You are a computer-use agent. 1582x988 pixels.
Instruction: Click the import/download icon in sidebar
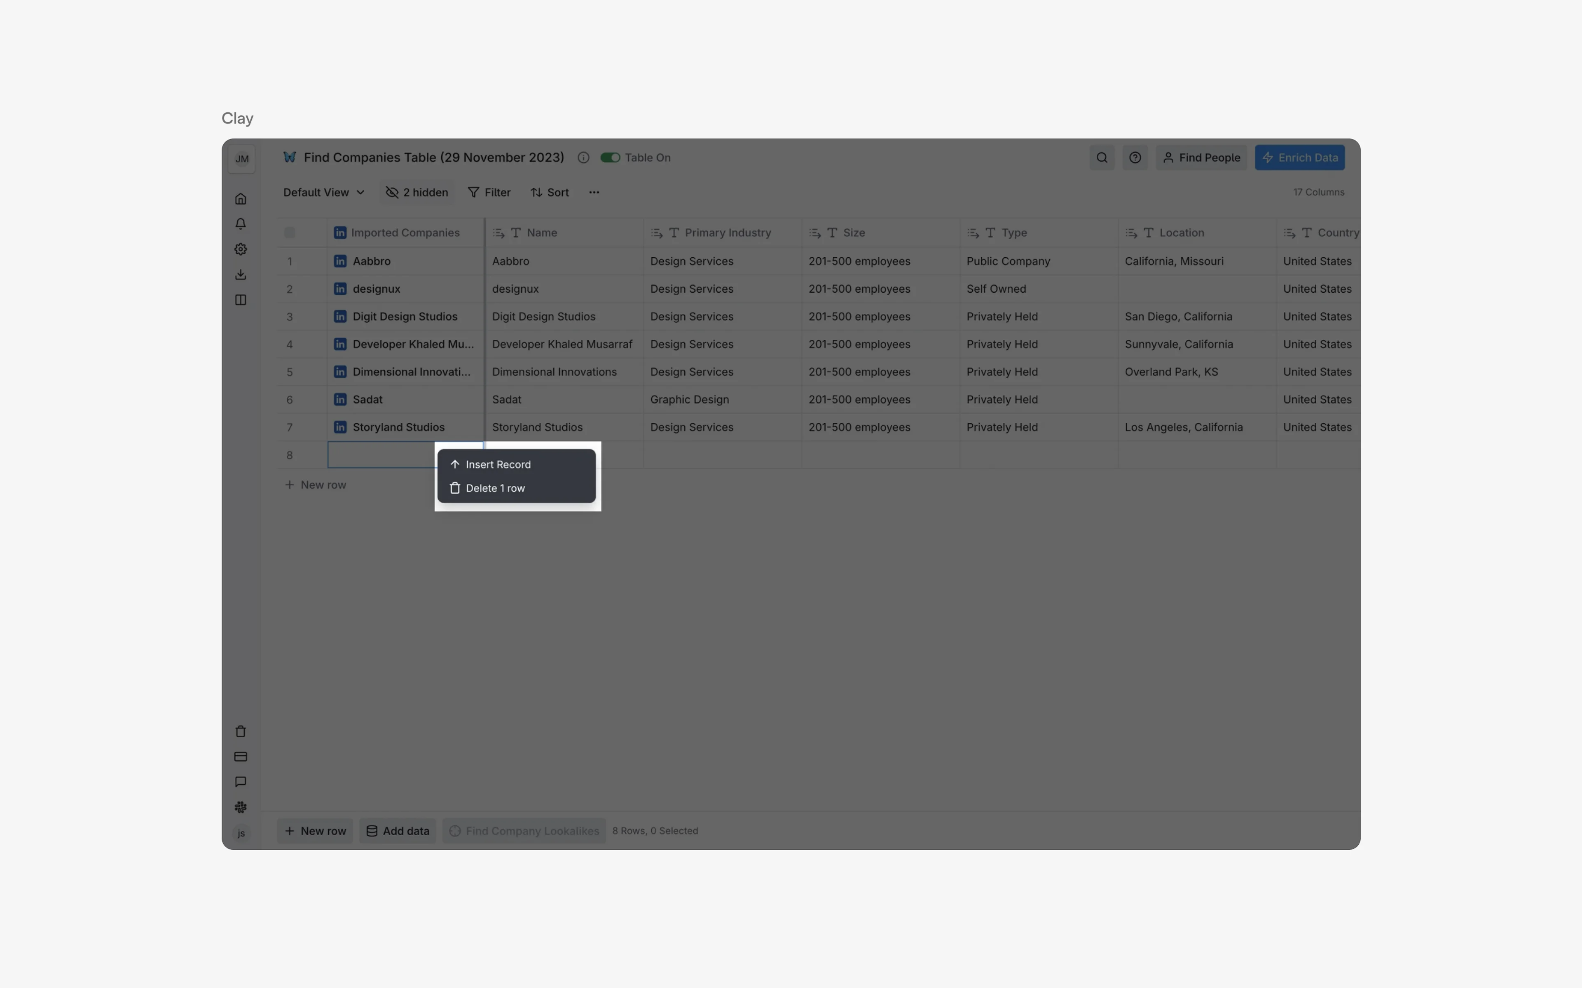point(241,274)
